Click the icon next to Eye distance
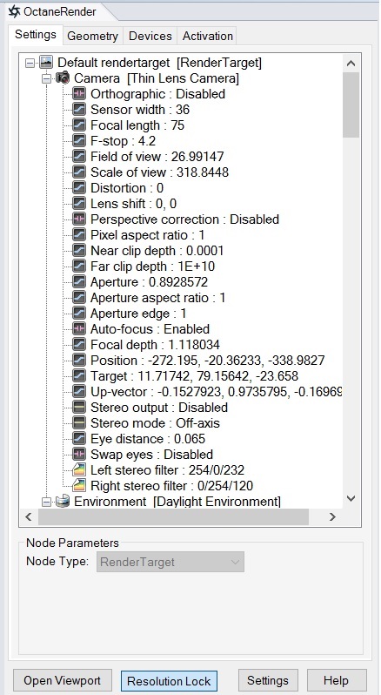The height and width of the screenshot is (695, 381). click(79, 438)
